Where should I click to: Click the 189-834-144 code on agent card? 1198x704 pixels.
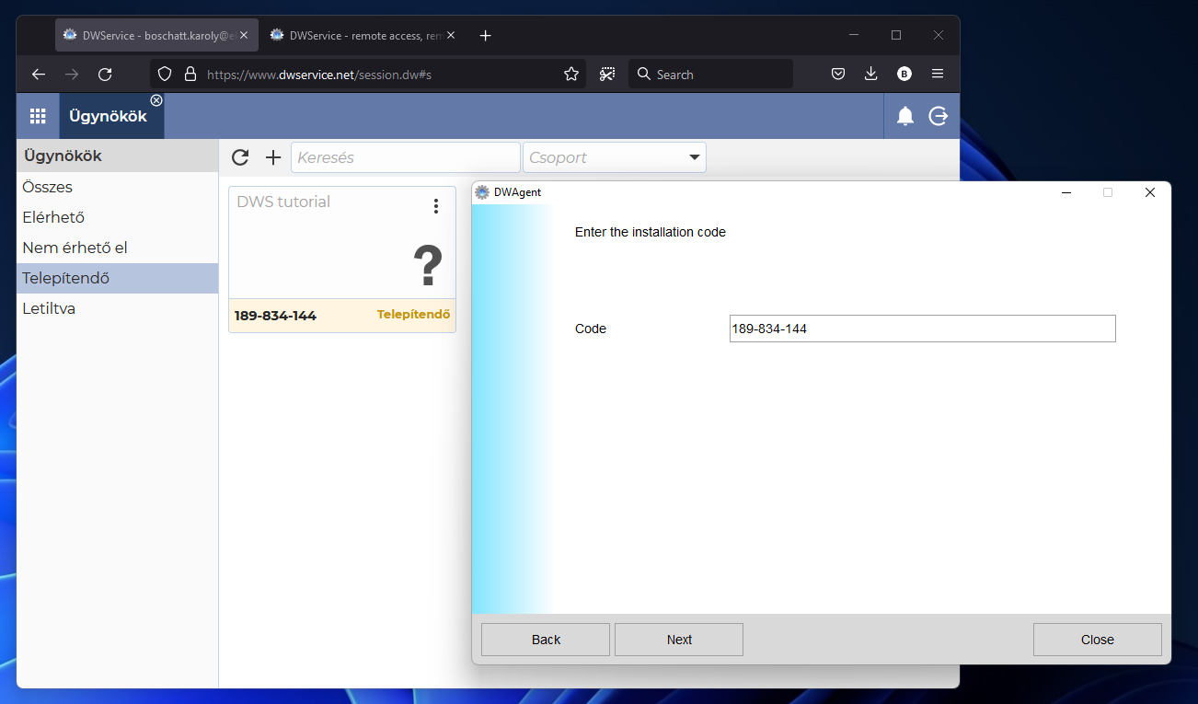(x=275, y=316)
